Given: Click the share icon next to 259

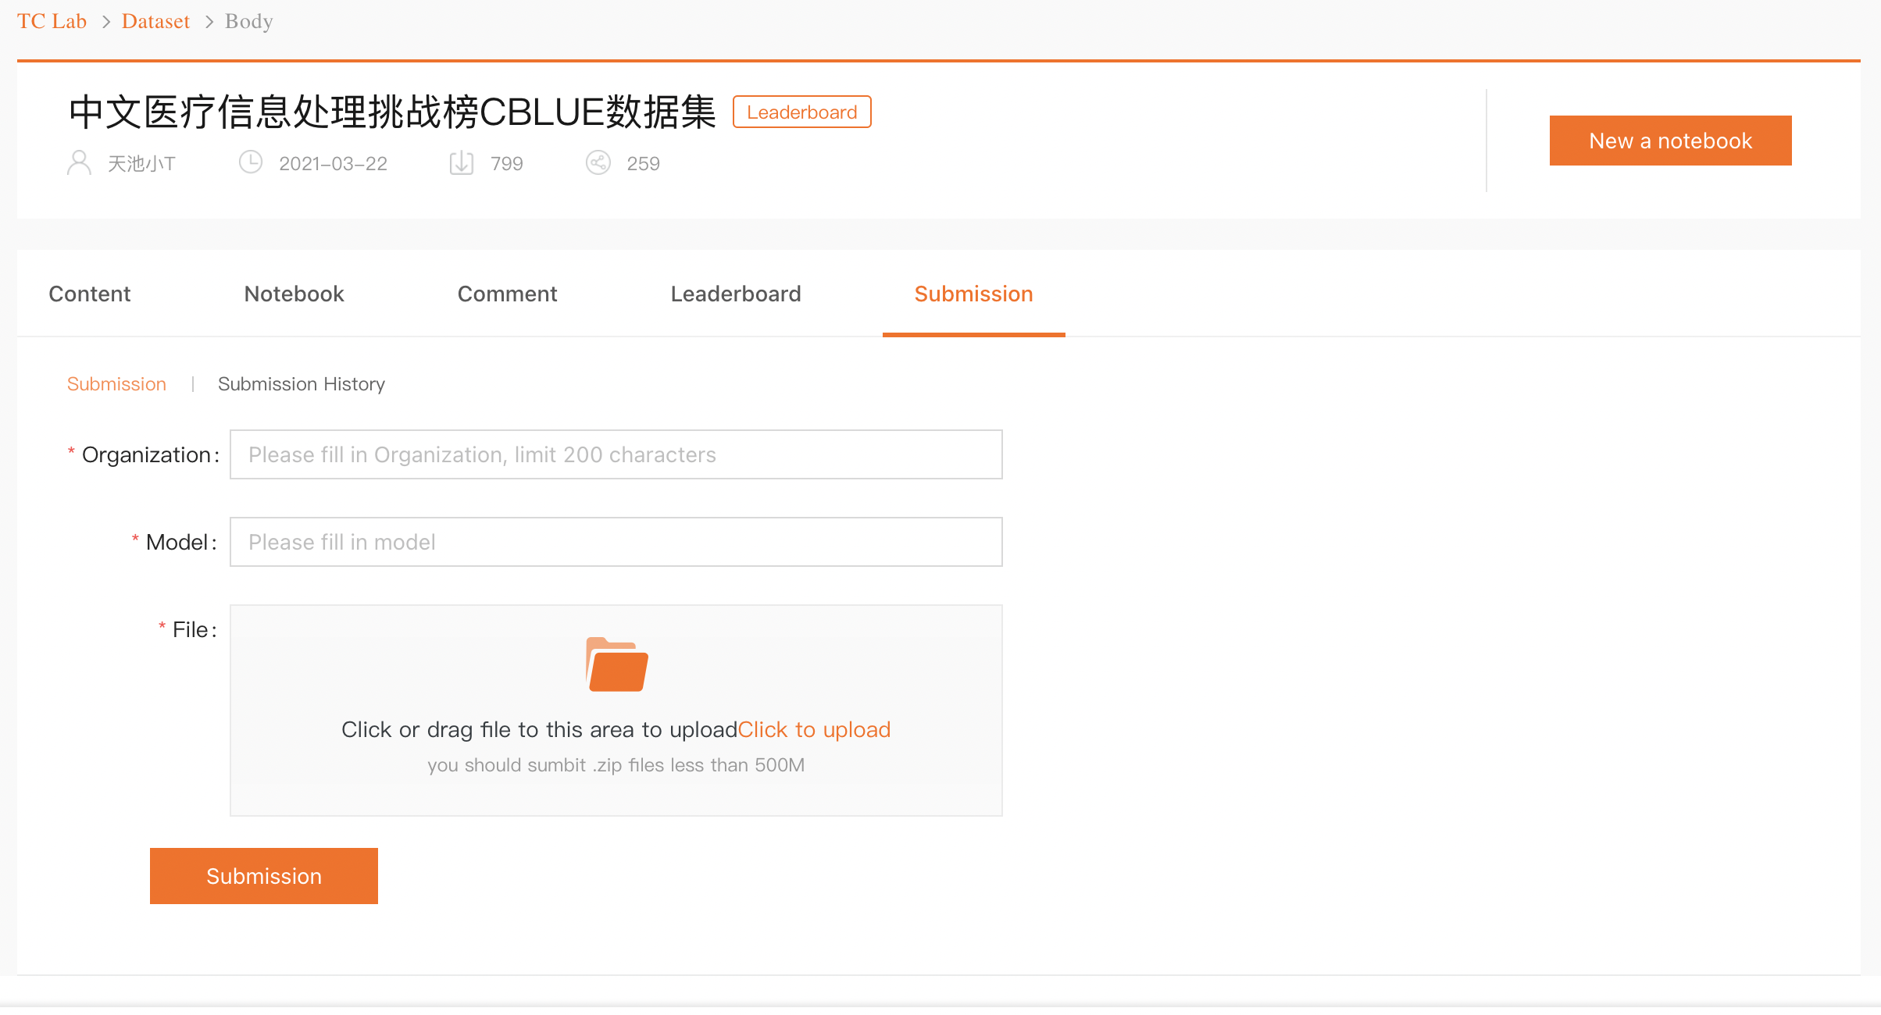Looking at the screenshot, I should [x=598, y=163].
